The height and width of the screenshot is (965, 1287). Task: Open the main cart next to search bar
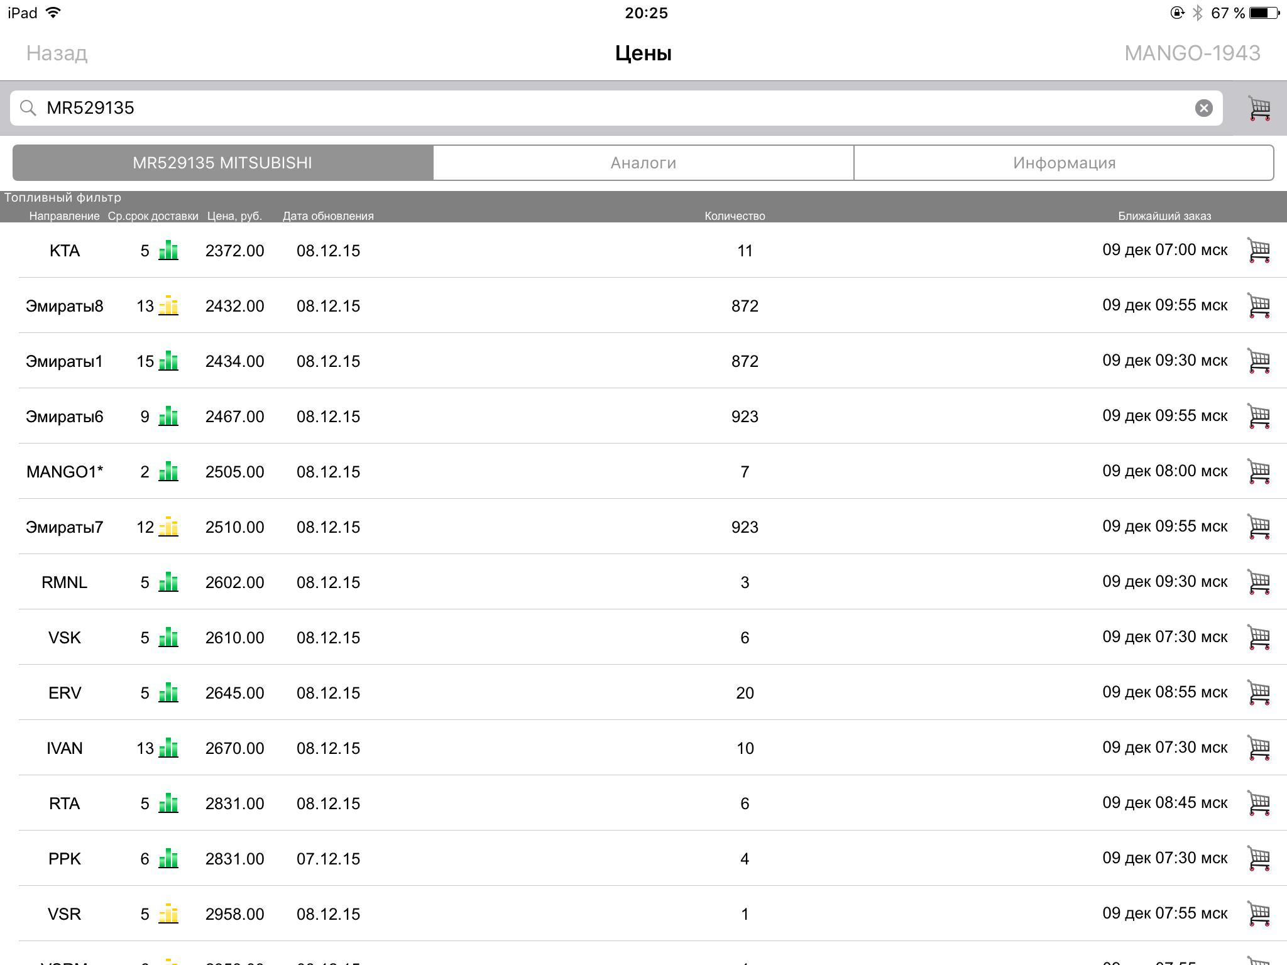pyautogui.click(x=1259, y=108)
